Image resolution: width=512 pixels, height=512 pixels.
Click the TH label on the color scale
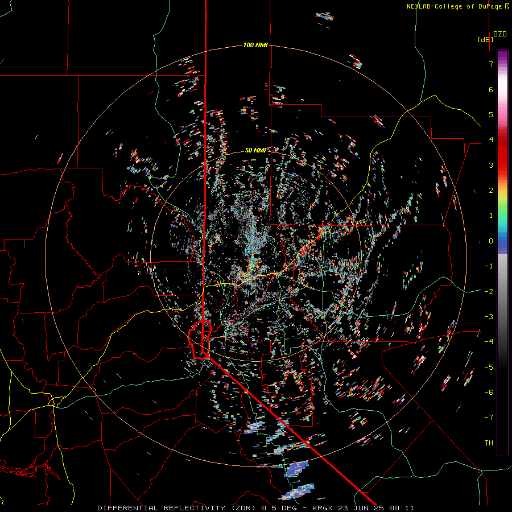click(x=489, y=443)
